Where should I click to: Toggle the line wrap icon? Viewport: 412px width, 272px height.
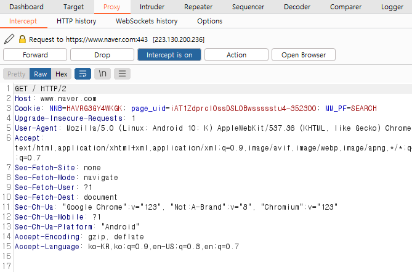click(83, 73)
